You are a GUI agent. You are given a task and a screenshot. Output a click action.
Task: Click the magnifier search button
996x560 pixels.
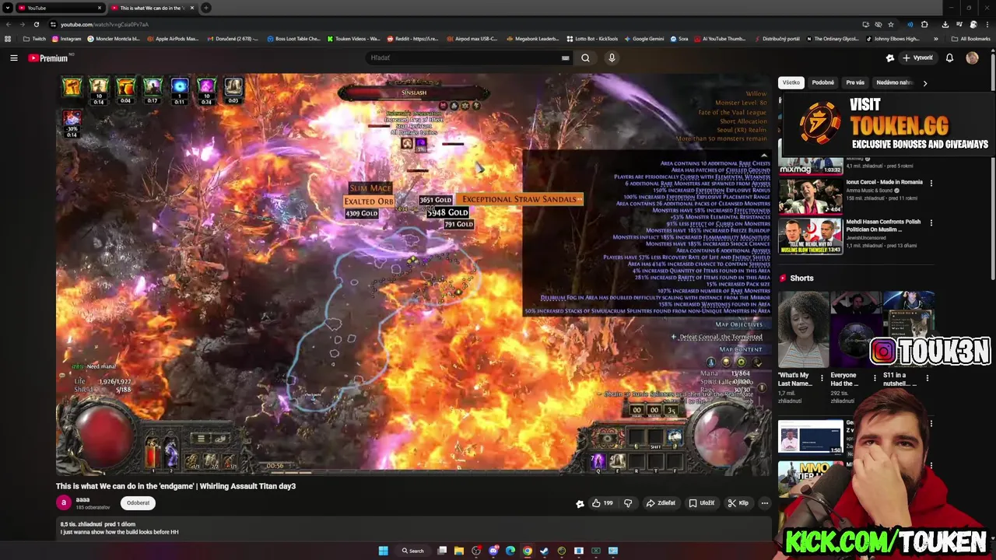[585, 58]
